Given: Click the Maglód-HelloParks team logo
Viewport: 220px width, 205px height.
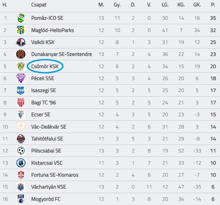Looking at the screenshot, I should coord(21,30).
